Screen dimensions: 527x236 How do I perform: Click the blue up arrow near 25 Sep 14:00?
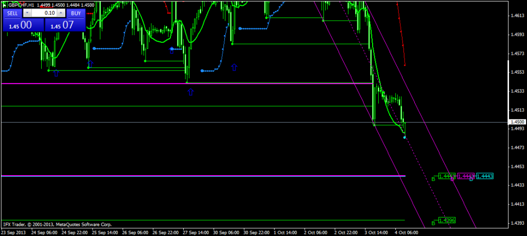click(x=91, y=64)
